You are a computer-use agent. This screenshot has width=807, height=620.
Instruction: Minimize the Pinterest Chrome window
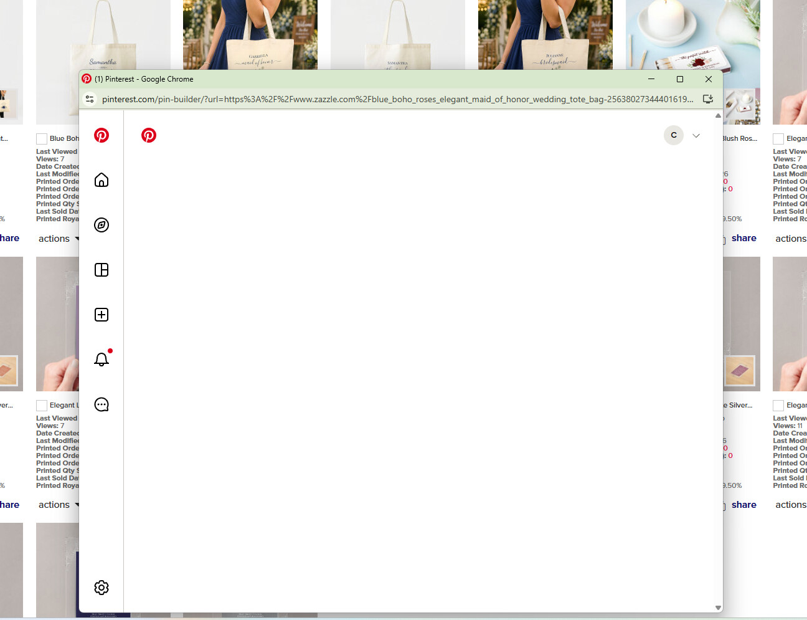point(651,79)
